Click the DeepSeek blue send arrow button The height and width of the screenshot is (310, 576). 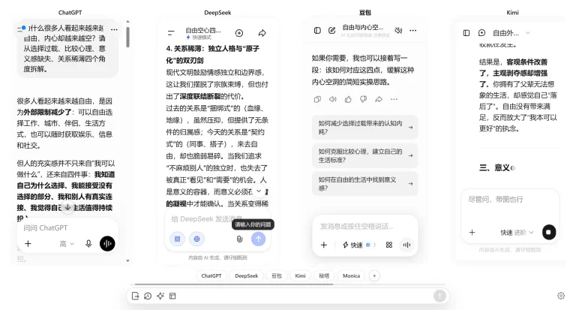pos(258,239)
